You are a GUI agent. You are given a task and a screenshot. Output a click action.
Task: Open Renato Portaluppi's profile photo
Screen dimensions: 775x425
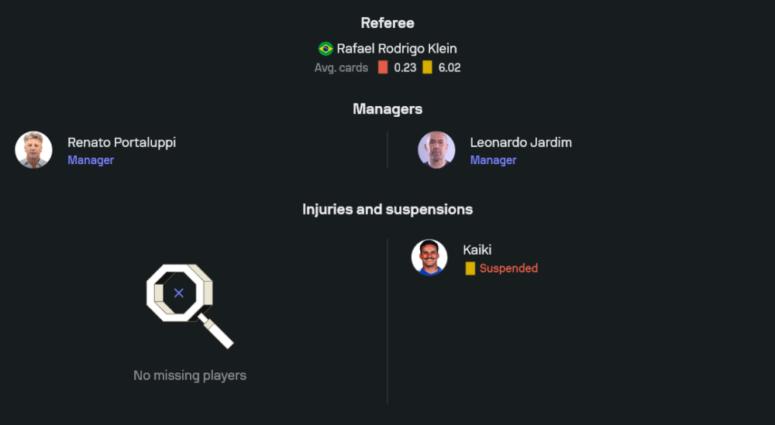point(33,150)
